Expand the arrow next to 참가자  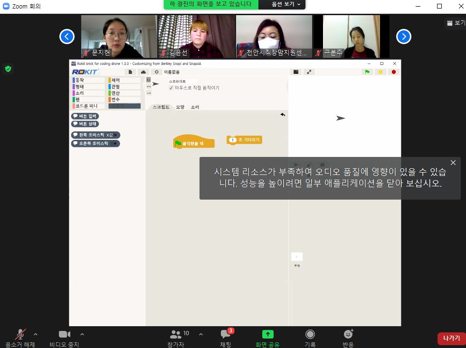(201, 334)
